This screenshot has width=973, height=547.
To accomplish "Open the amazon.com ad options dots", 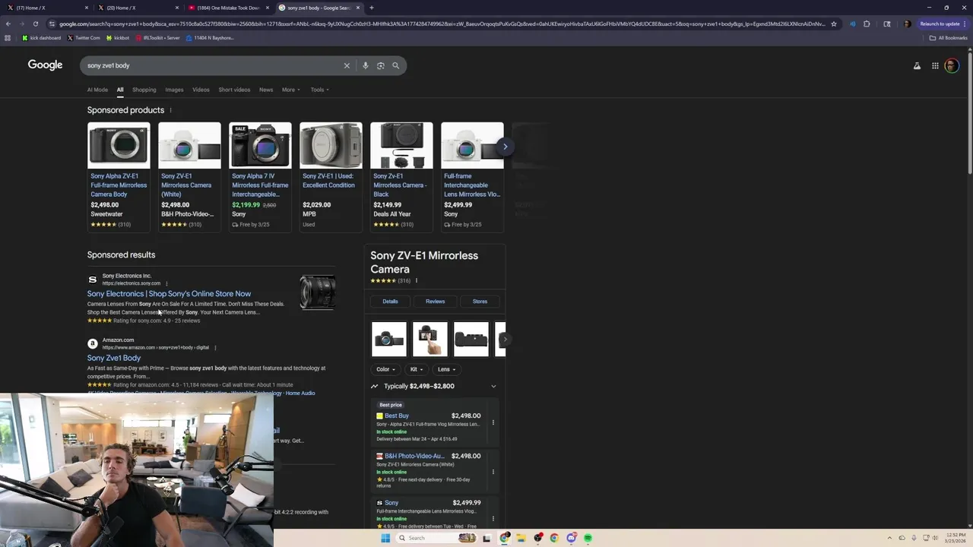I will (x=215, y=348).
